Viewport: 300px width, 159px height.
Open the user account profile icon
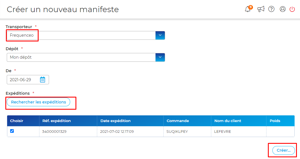pyautogui.click(x=283, y=9)
